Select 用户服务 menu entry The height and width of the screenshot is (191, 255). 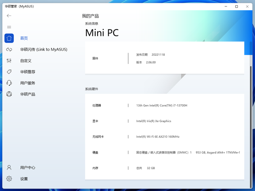(x=27, y=83)
